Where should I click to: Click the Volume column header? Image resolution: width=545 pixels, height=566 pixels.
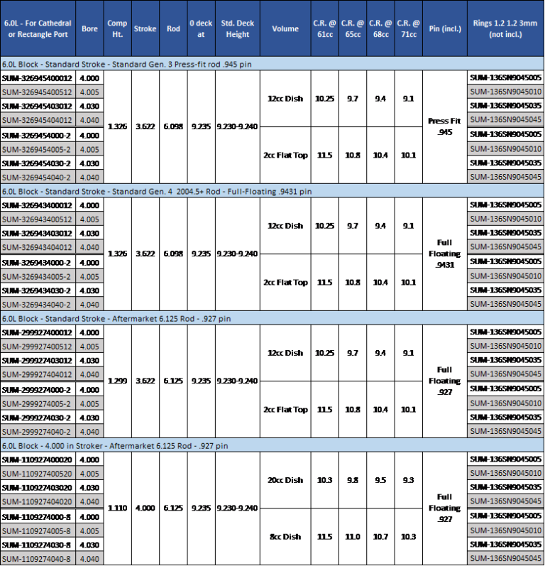point(285,29)
